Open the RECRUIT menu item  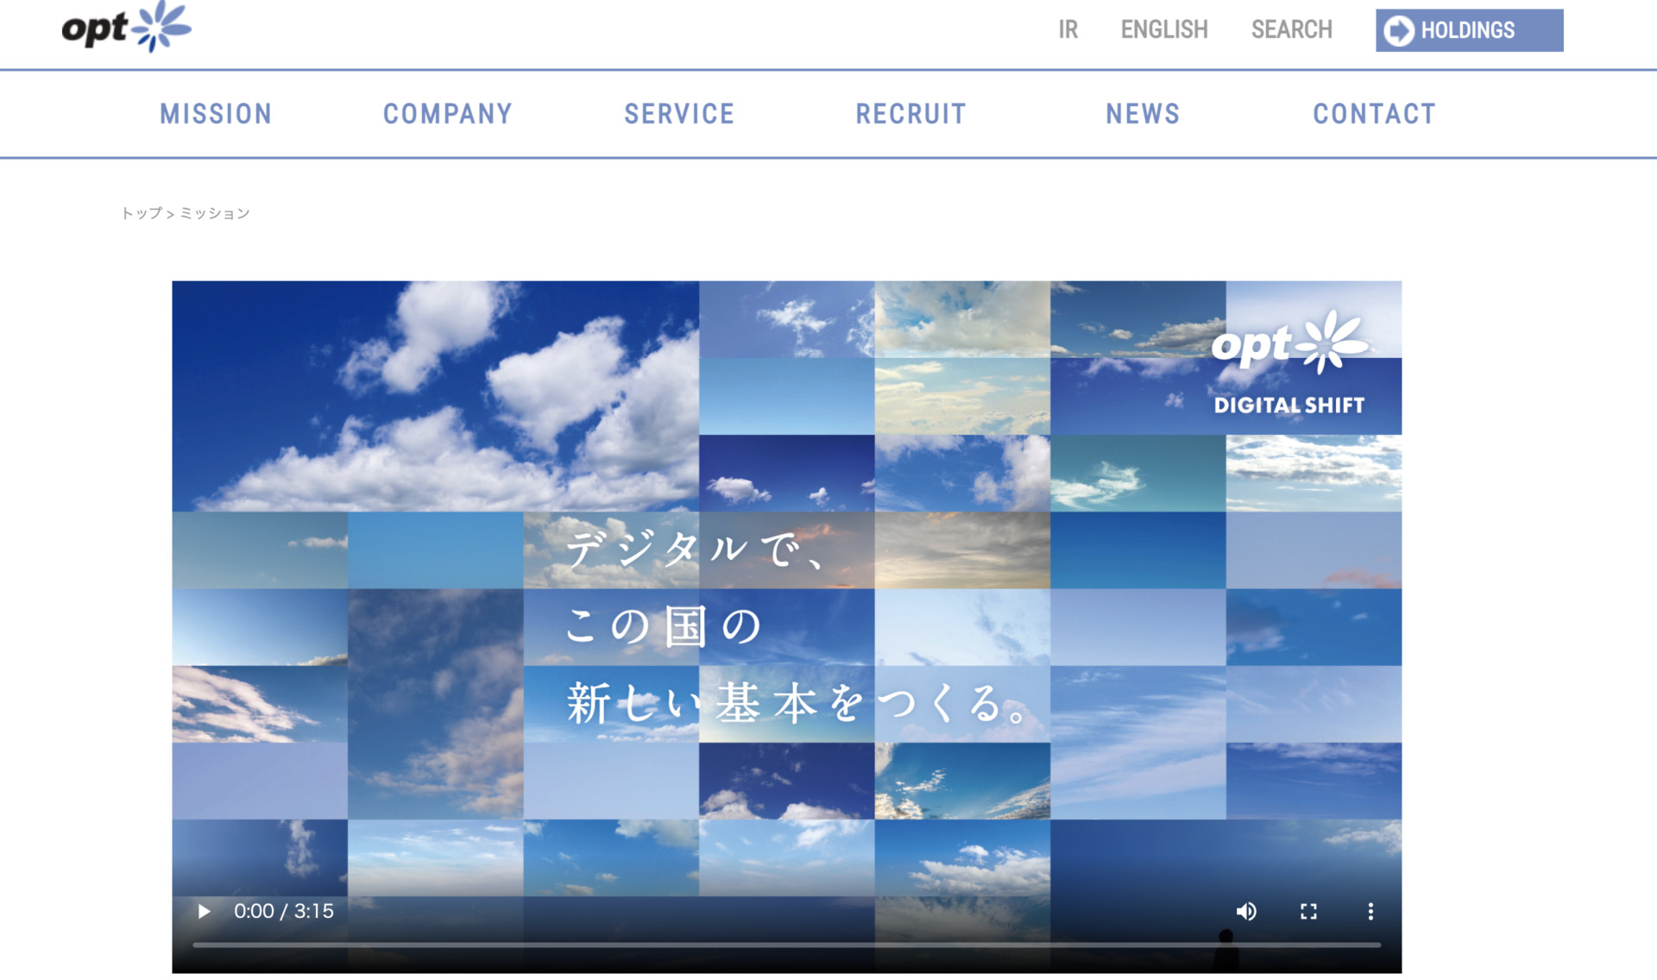click(910, 114)
